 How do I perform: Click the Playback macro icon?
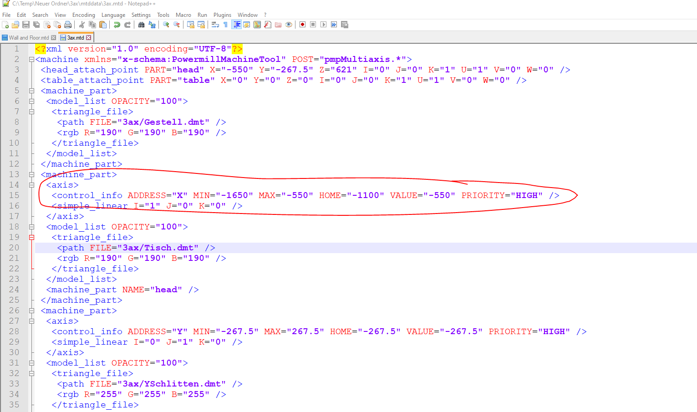324,25
